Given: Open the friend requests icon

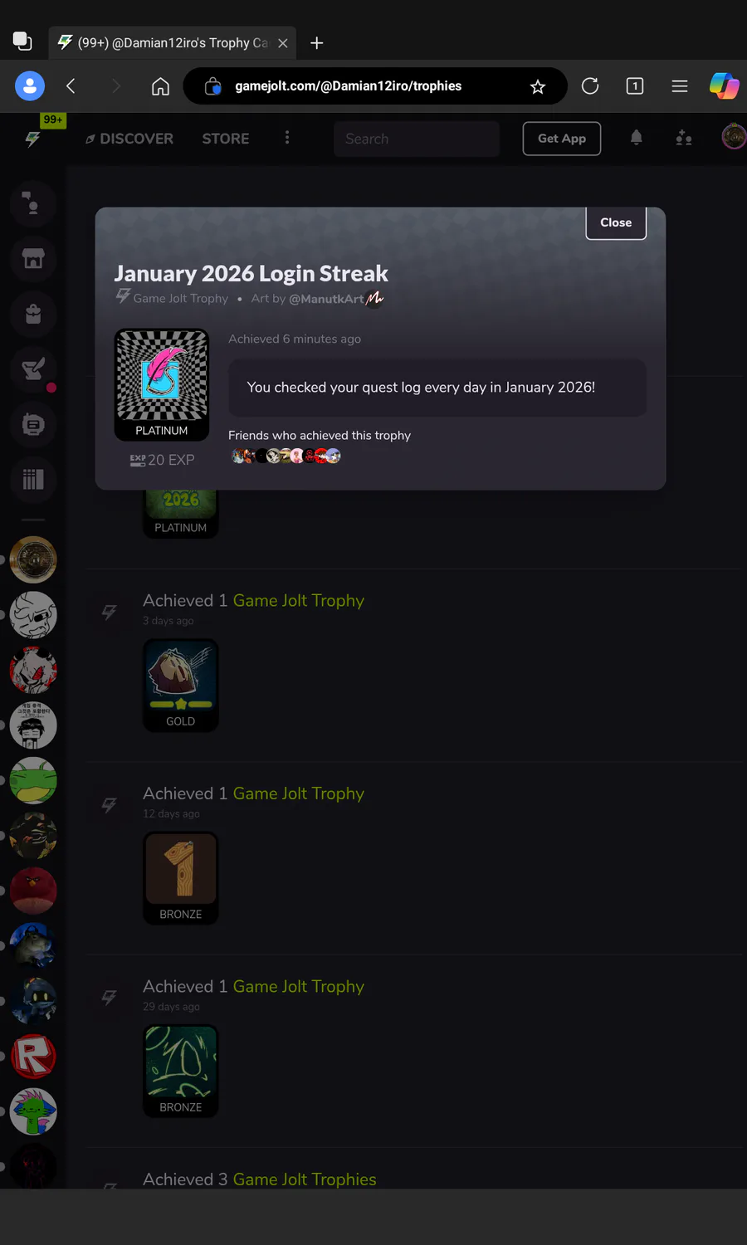Looking at the screenshot, I should 684,138.
